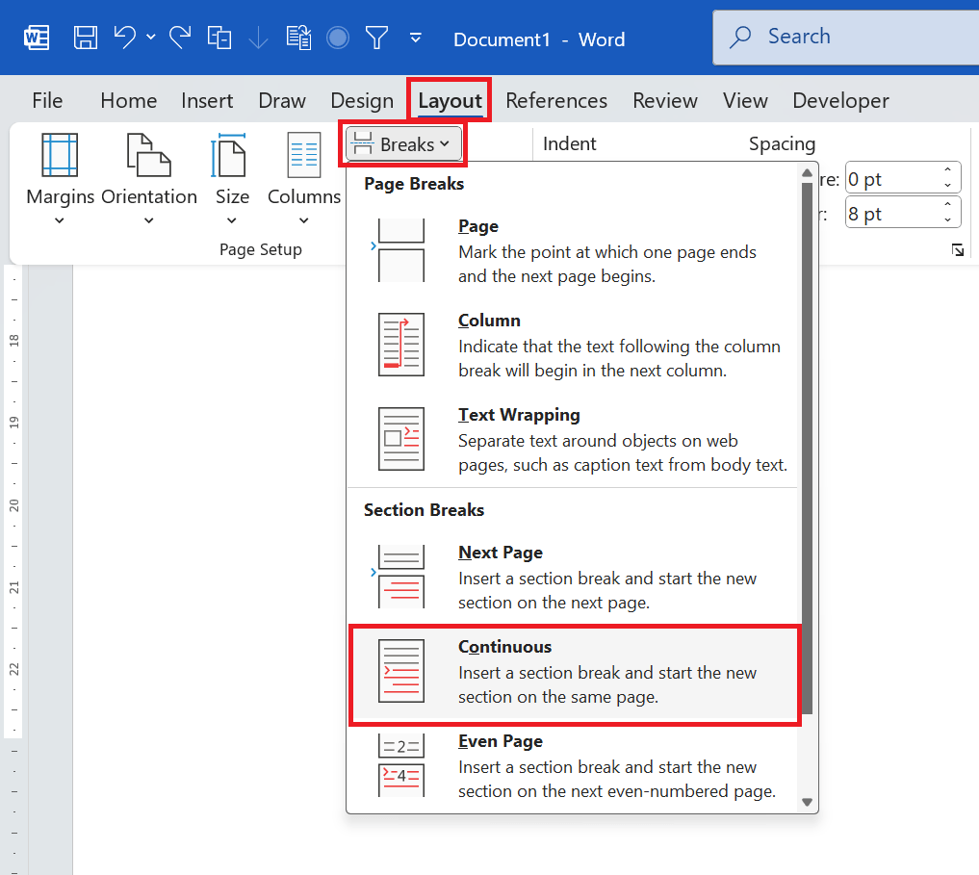Click the Breaks menu scrollbar thumb
Screen dimensions: 979x875
pos(807,449)
